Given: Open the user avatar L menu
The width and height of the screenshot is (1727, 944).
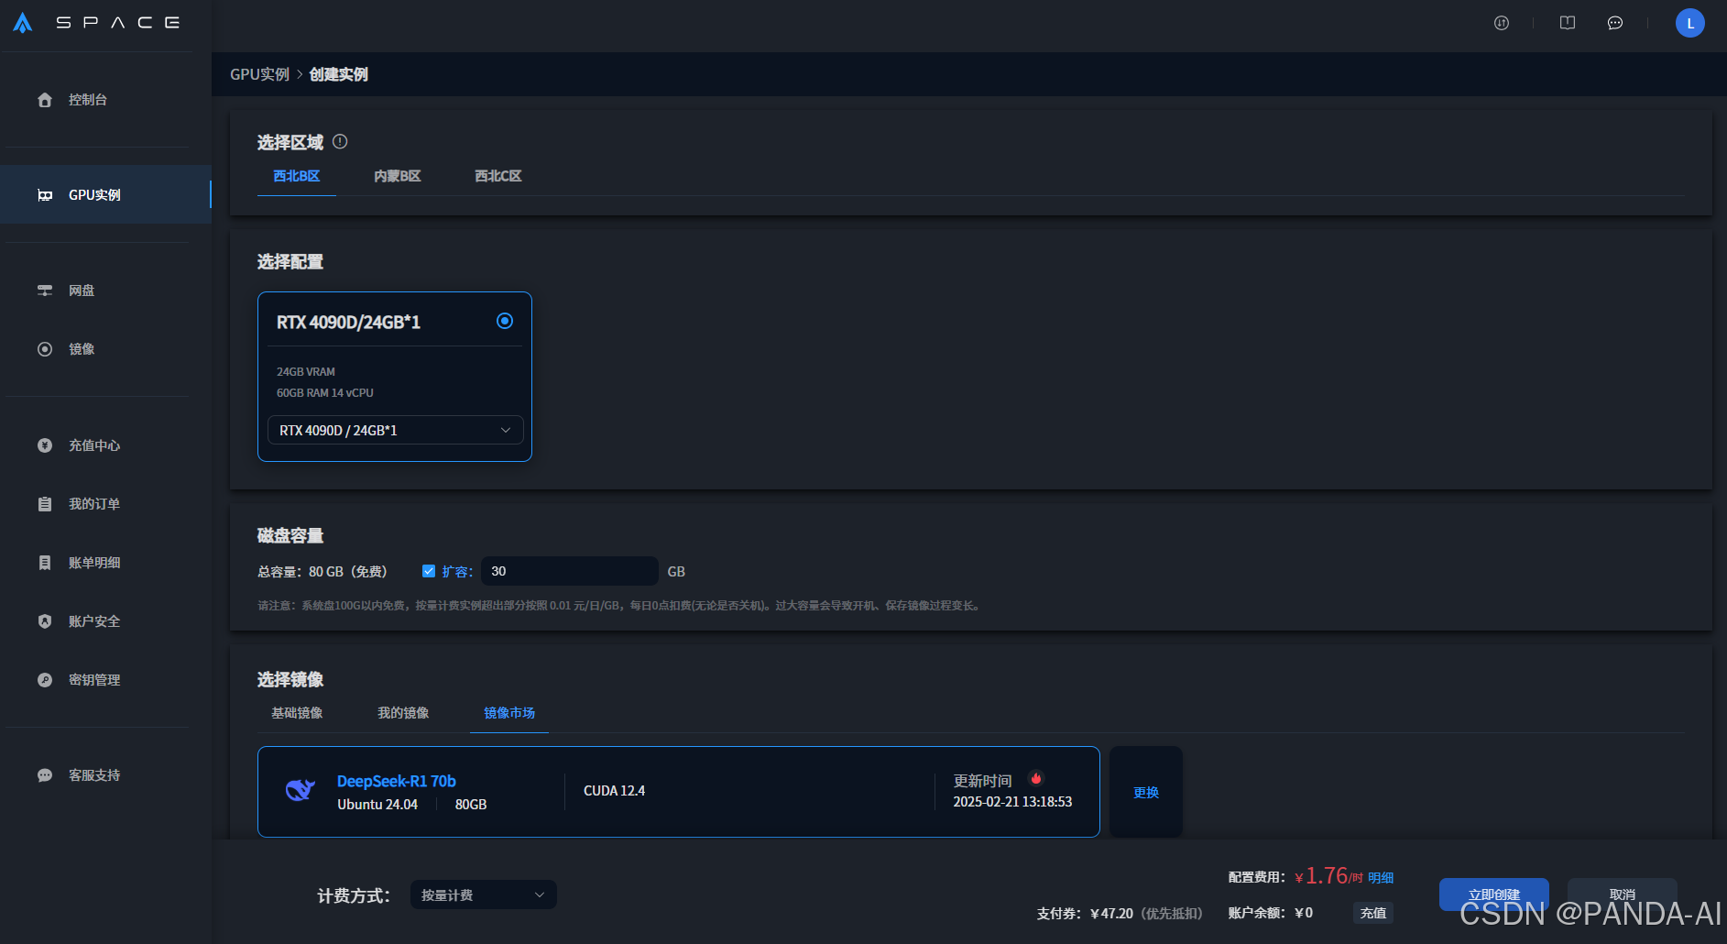Looking at the screenshot, I should (1690, 23).
